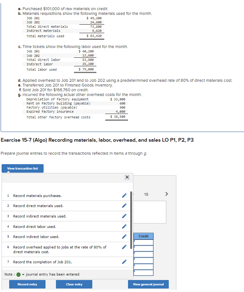The width and height of the screenshot is (244, 292).
Task: Edit the completion of Job 201 entry
Action: pos(124,262)
